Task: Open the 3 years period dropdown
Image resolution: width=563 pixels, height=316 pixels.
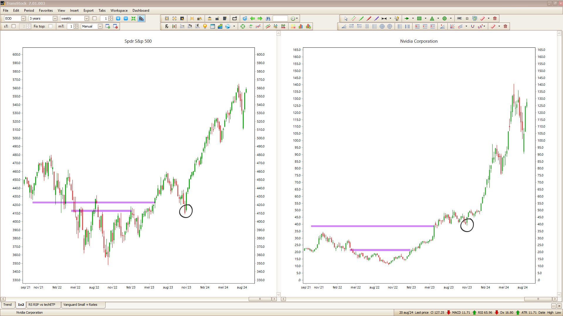Action: 55,18
